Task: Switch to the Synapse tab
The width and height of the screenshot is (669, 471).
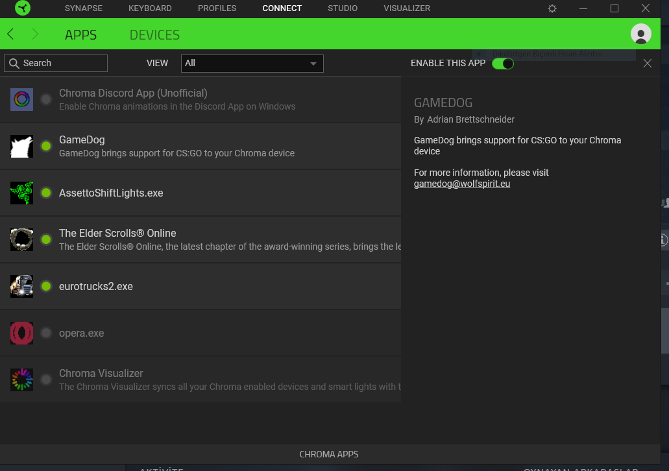Action: 84,8
